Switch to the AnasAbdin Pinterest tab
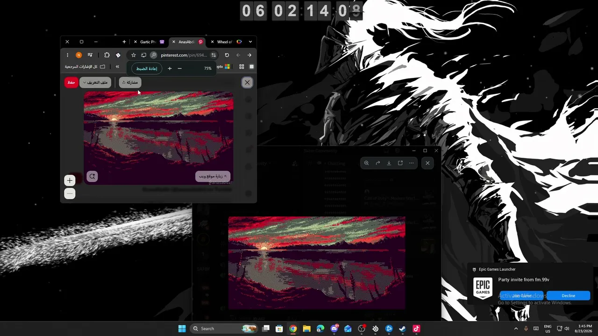The width and height of the screenshot is (598, 336). tap(187, 42)
